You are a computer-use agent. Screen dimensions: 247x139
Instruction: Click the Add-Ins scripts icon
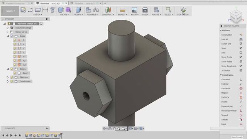coord(156,10)
